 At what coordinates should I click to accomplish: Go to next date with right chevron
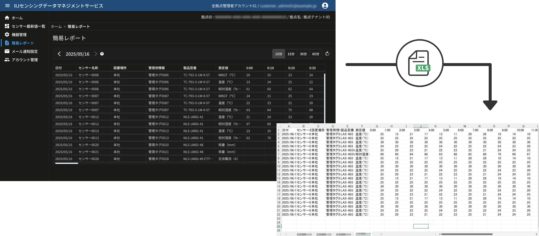click(x=96, y=54)
